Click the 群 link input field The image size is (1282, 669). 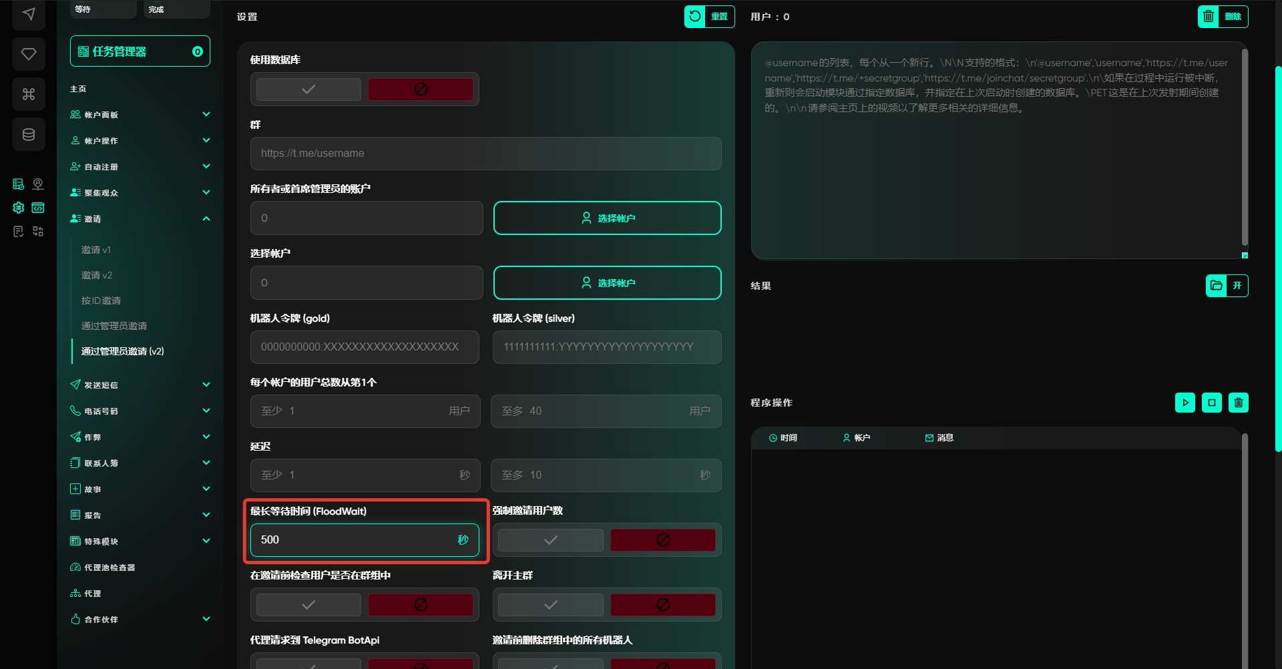[x=485, y=154]
